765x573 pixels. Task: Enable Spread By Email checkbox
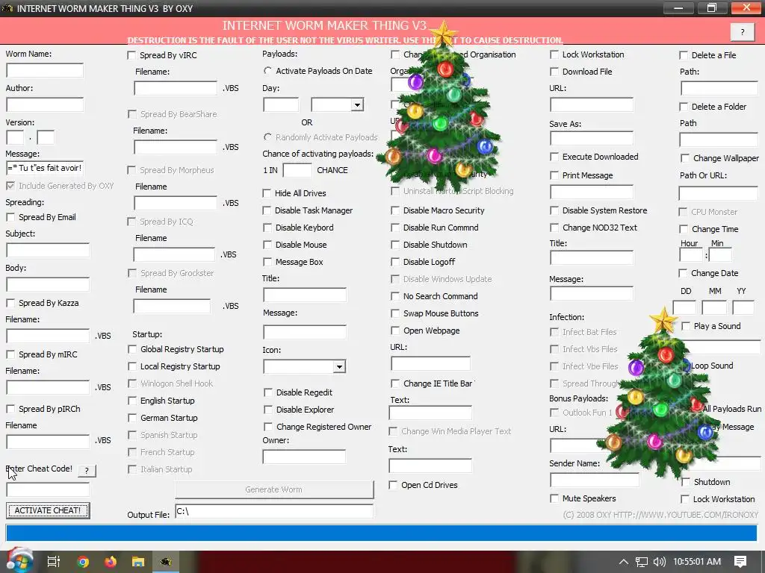tap(10, 217)
